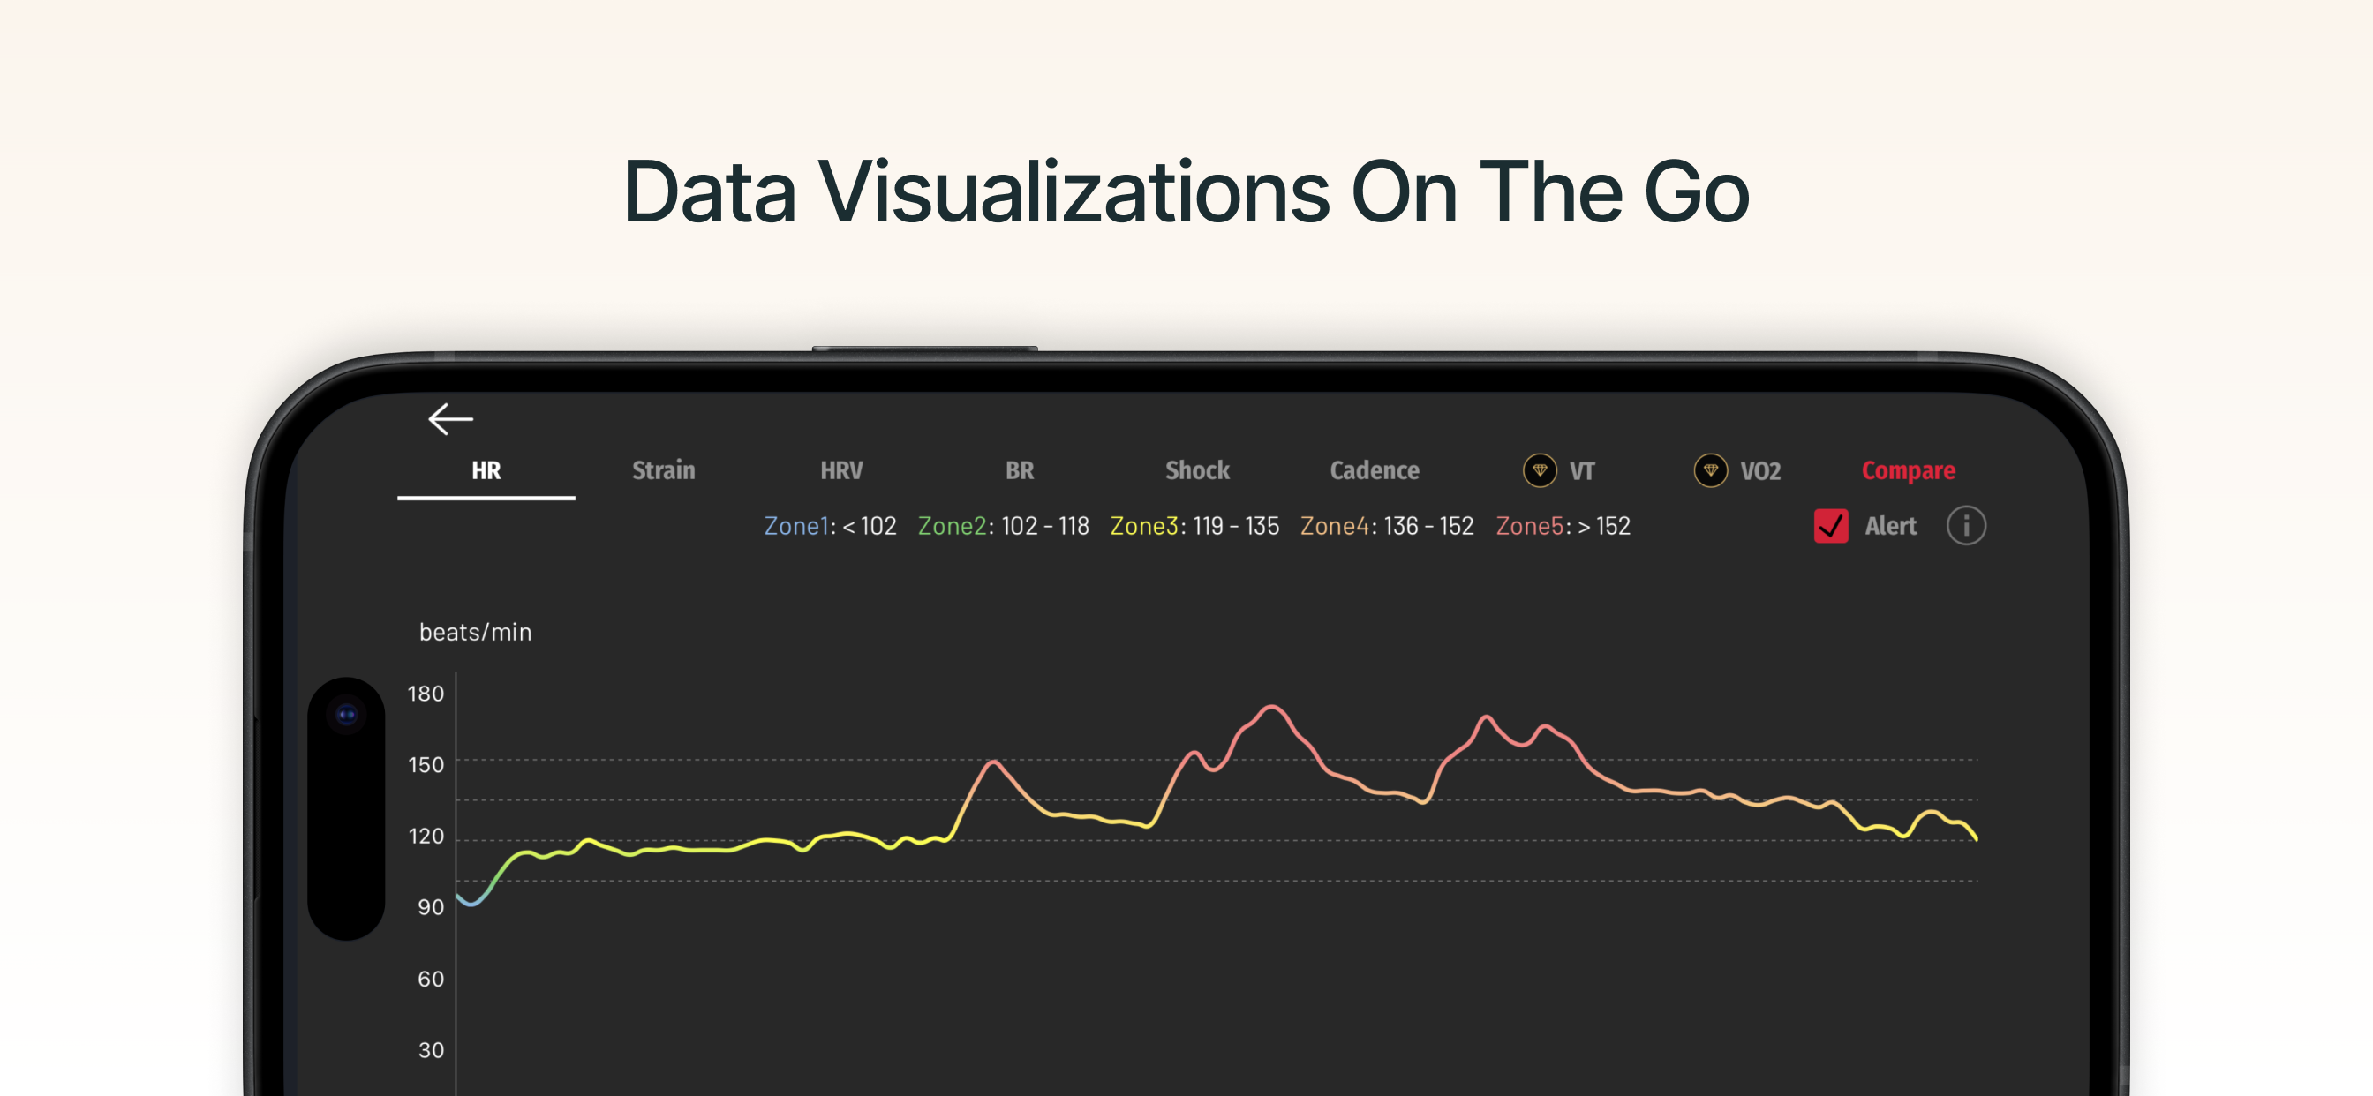Tap the Alert label text

tap(1890, 526)
